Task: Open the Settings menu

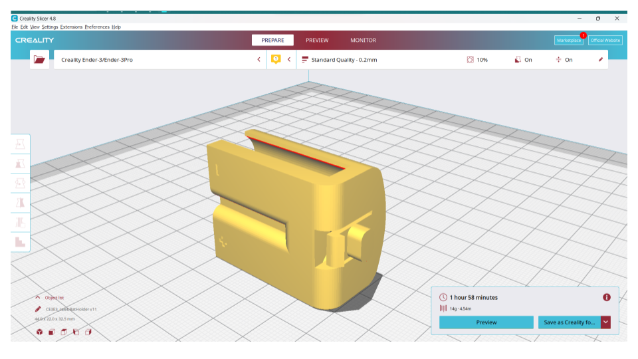Action: (x=50, y=27)
